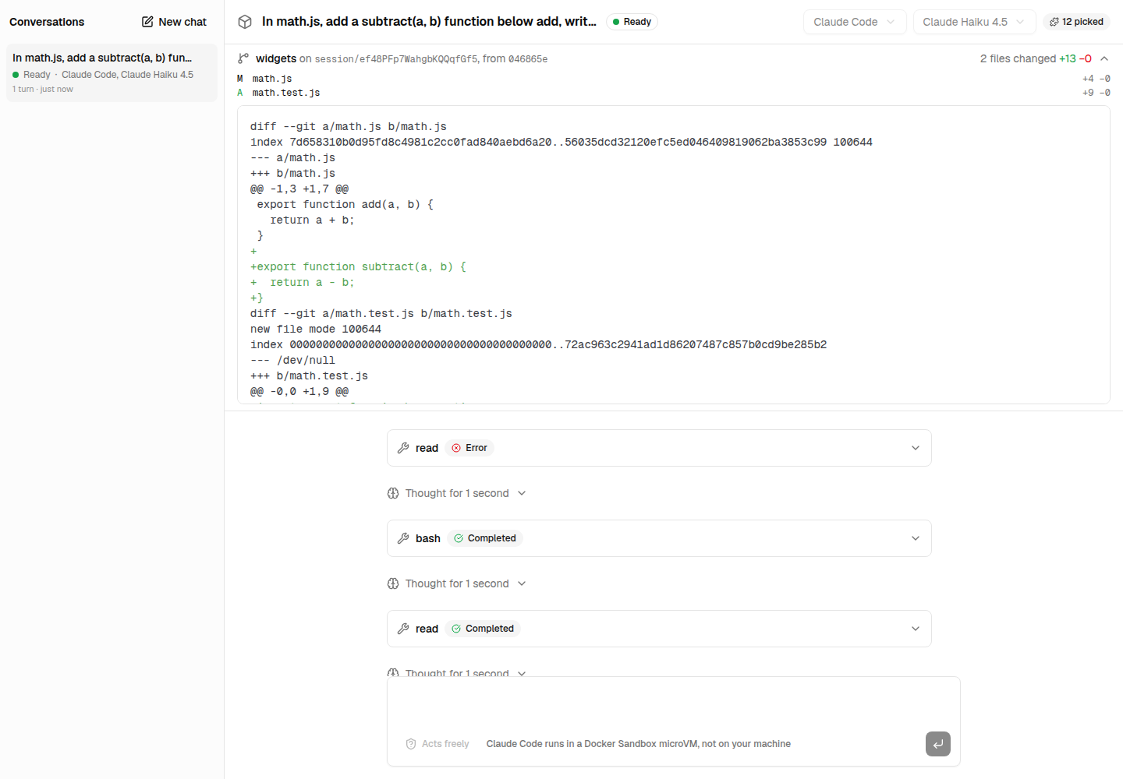This screenshot has width=1123, height=779.
Task: Click the wrench icon on the completed read tool
Action: [403, 629]
